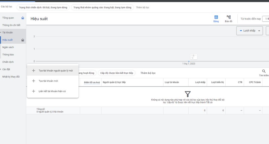This screenshot has height=144, width=269.
Task: Click the home icon beside Hiệu suất
Action: click(23, 40)
